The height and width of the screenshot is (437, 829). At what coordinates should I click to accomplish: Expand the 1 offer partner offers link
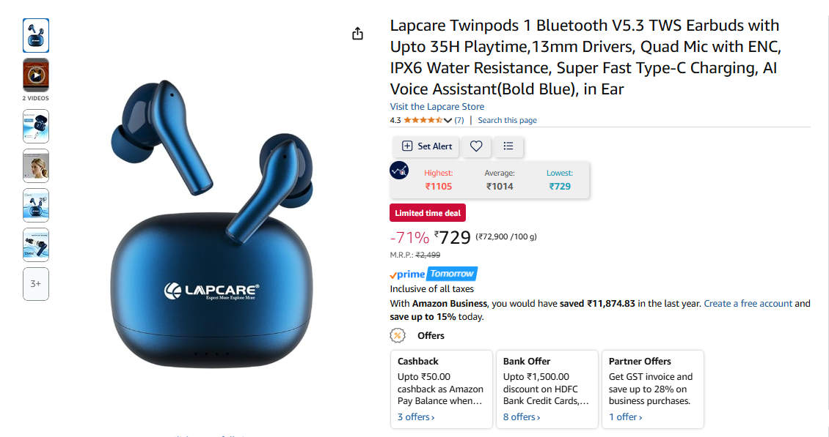[626, 417]
